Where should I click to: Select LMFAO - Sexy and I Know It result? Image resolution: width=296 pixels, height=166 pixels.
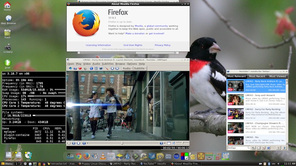pyautogui.click(x=256, y=100)
